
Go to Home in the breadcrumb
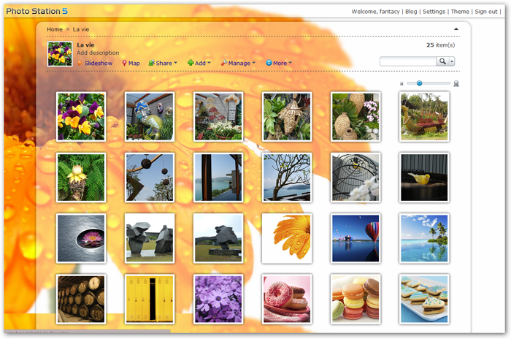point(55,29)
